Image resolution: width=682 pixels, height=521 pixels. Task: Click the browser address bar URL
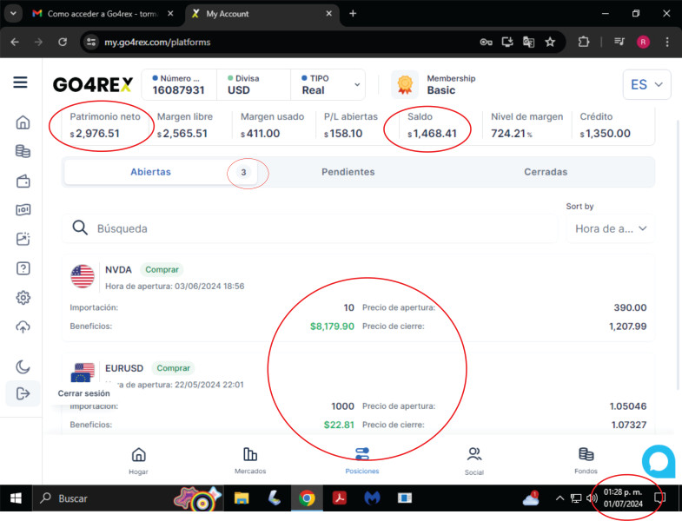point(157,43)
